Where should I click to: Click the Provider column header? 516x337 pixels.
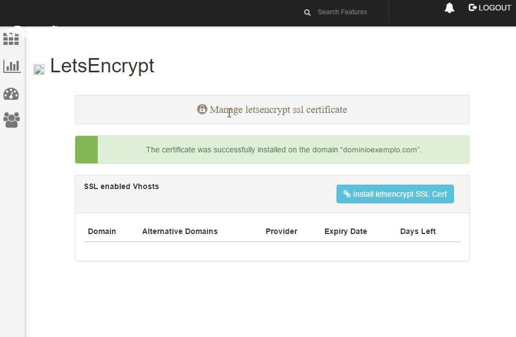[x=282, y=231]
